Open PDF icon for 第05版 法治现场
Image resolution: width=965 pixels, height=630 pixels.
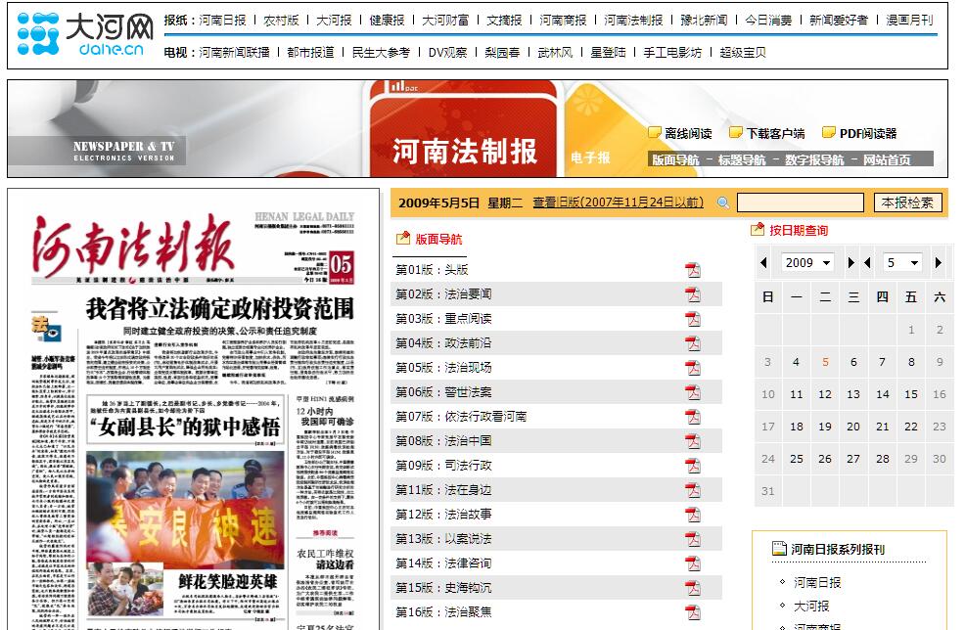693,368
